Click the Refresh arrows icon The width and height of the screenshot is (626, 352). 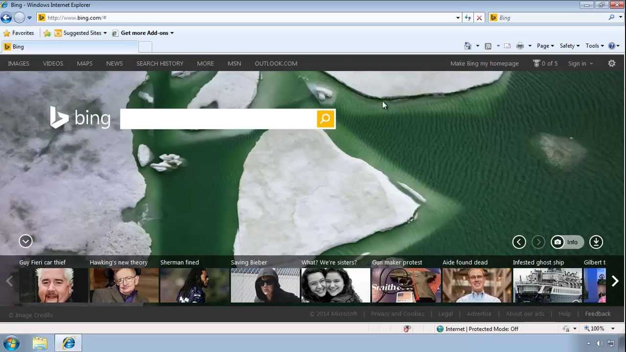point(468,18)
